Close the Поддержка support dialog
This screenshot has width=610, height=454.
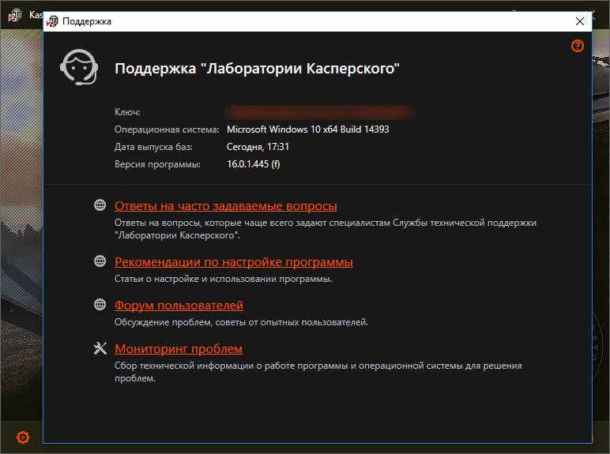point(580,21)
